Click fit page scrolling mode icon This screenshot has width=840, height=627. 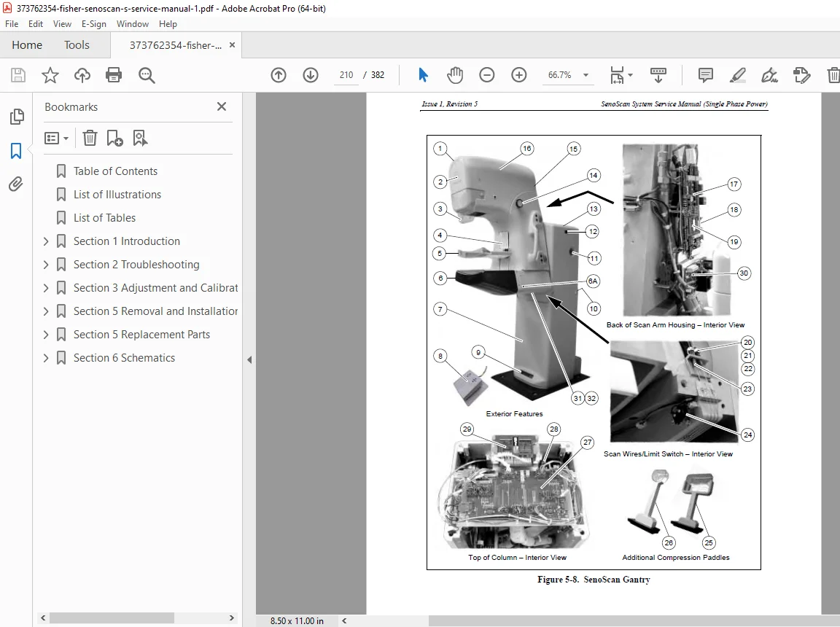pos(617,75)
